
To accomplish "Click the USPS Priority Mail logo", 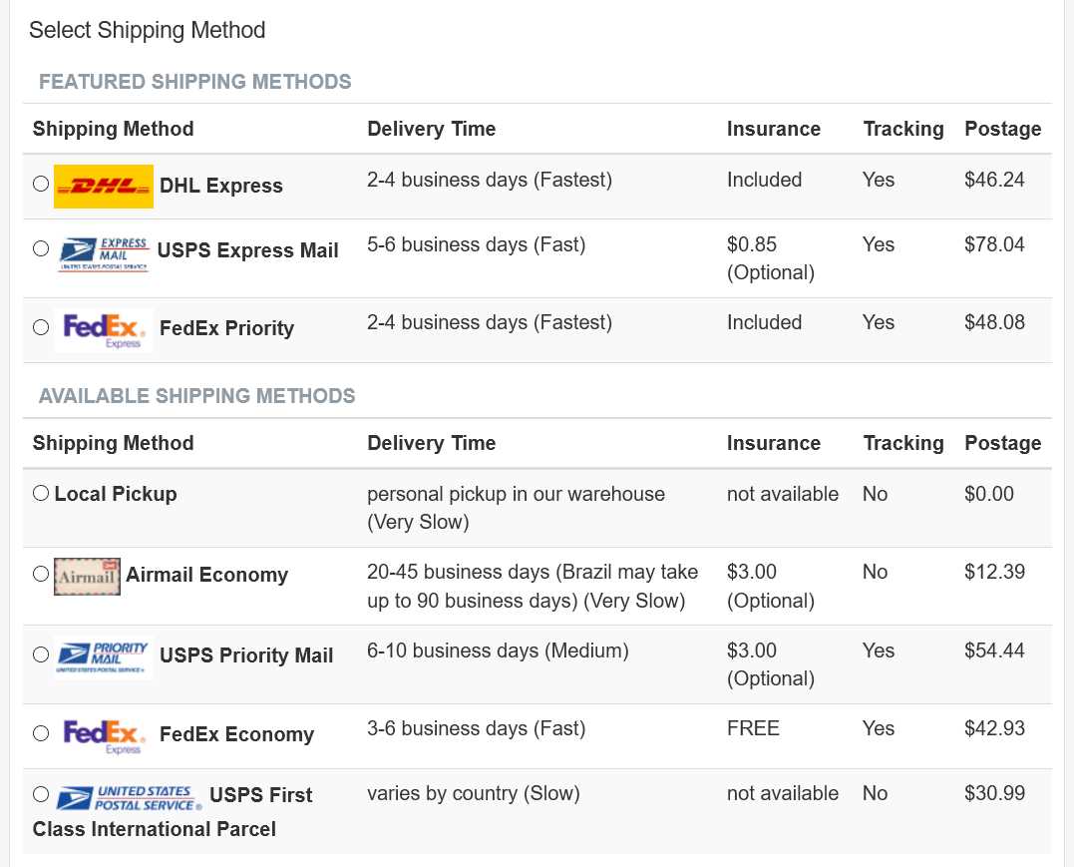I will [x=104, y=657].
